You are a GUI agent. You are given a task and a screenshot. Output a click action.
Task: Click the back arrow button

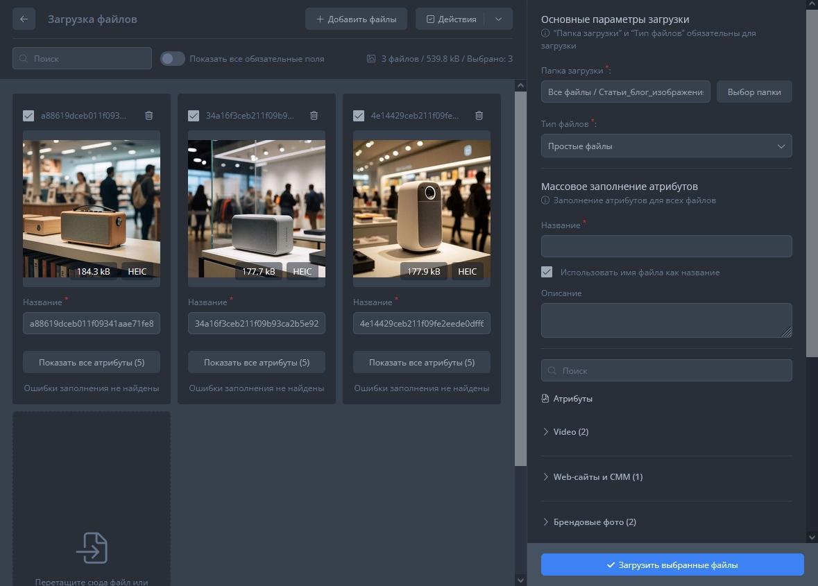(24, 19)
